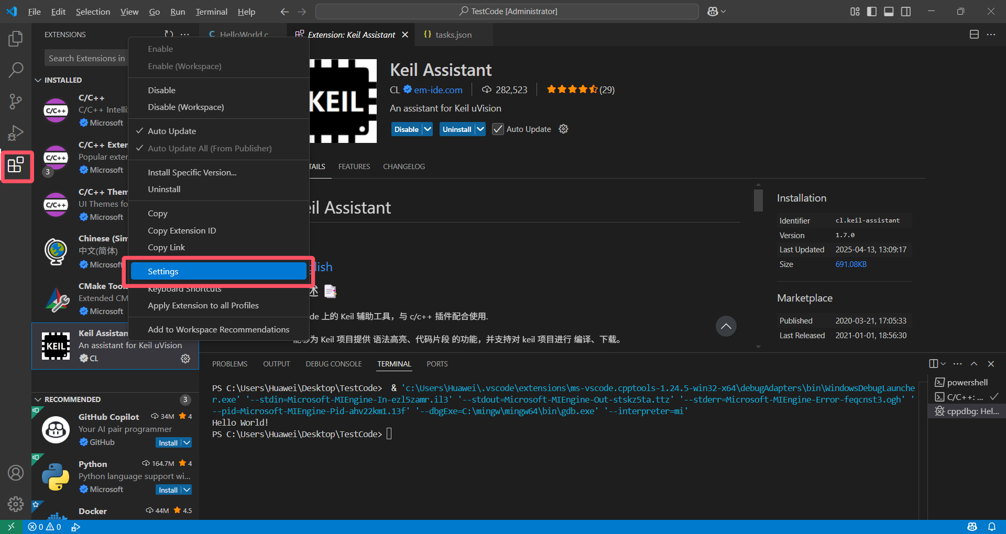Open the Accounts icon in activity bar

point(16,473)
